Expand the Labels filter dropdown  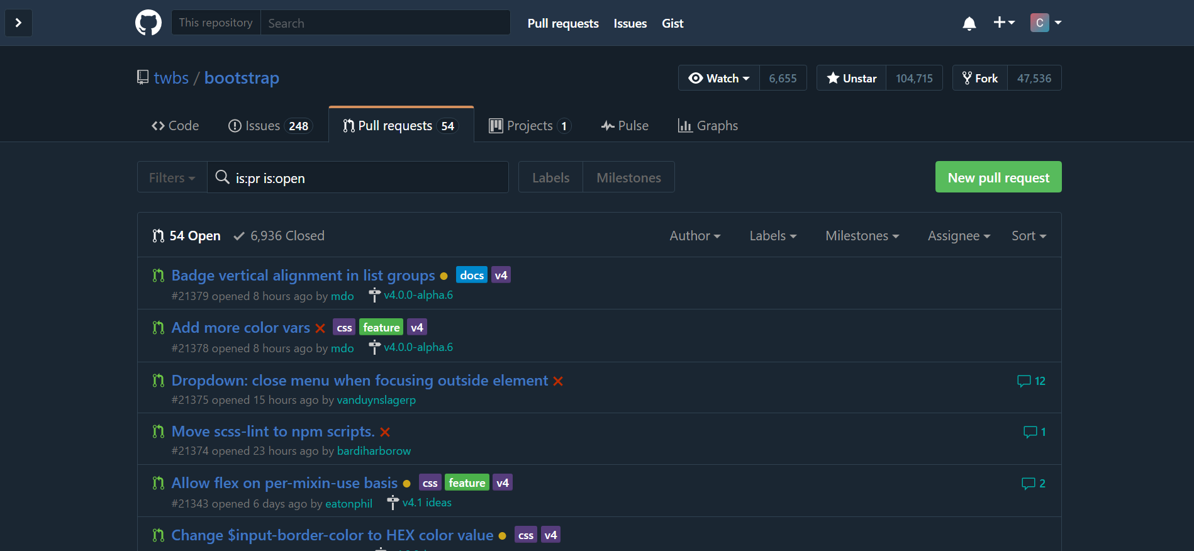pyautogui.click(x=773, y=236)
